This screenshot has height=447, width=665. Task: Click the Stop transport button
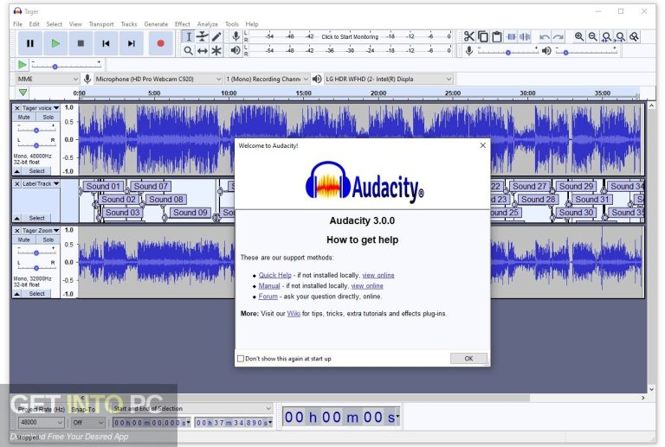pyautogui.click(x=81, y=43)
